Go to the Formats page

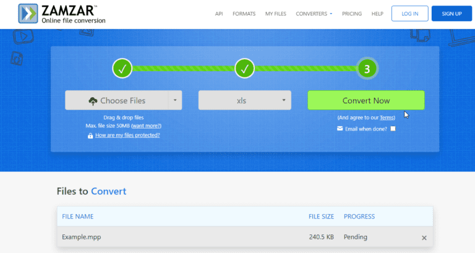point(244,14)
